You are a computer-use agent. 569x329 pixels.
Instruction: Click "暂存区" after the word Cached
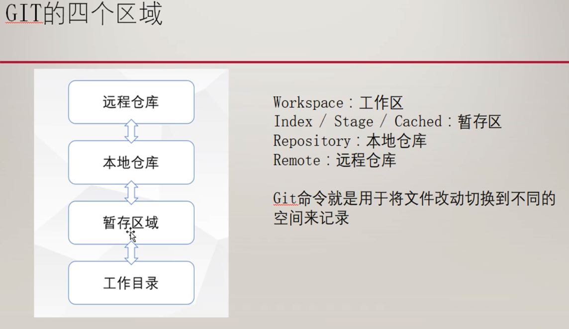click(479, 122)
